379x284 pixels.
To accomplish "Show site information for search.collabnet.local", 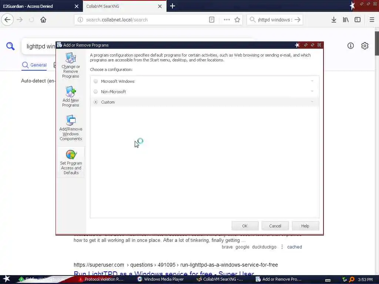I will point(80,20).
